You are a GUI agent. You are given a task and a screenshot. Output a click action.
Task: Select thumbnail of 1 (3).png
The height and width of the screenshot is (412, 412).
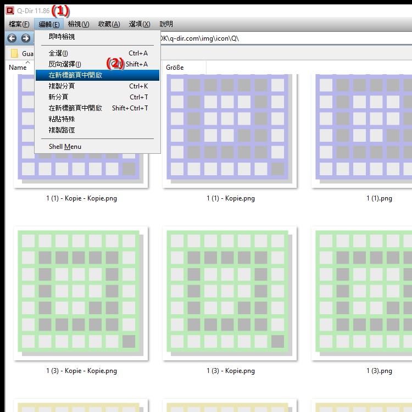[361, 293]
